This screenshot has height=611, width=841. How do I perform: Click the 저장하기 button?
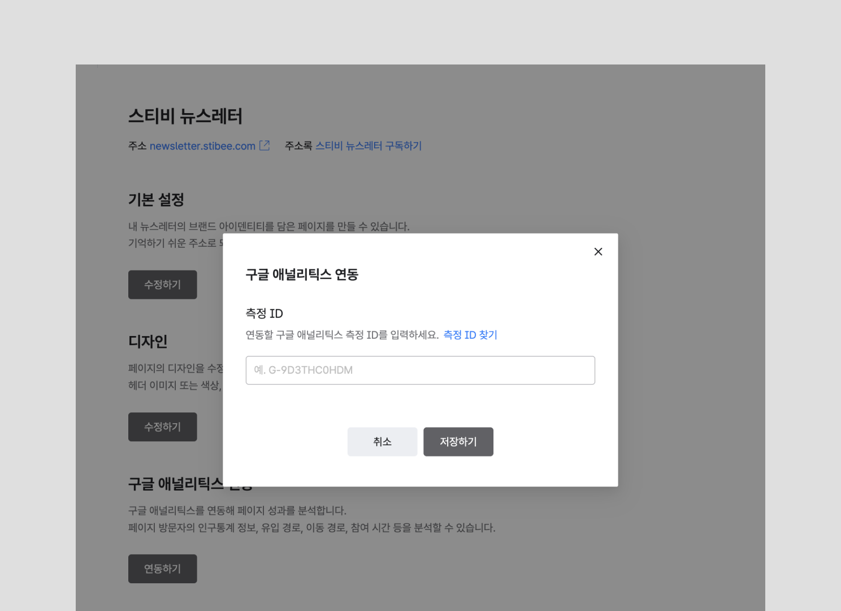pos(458,442)
